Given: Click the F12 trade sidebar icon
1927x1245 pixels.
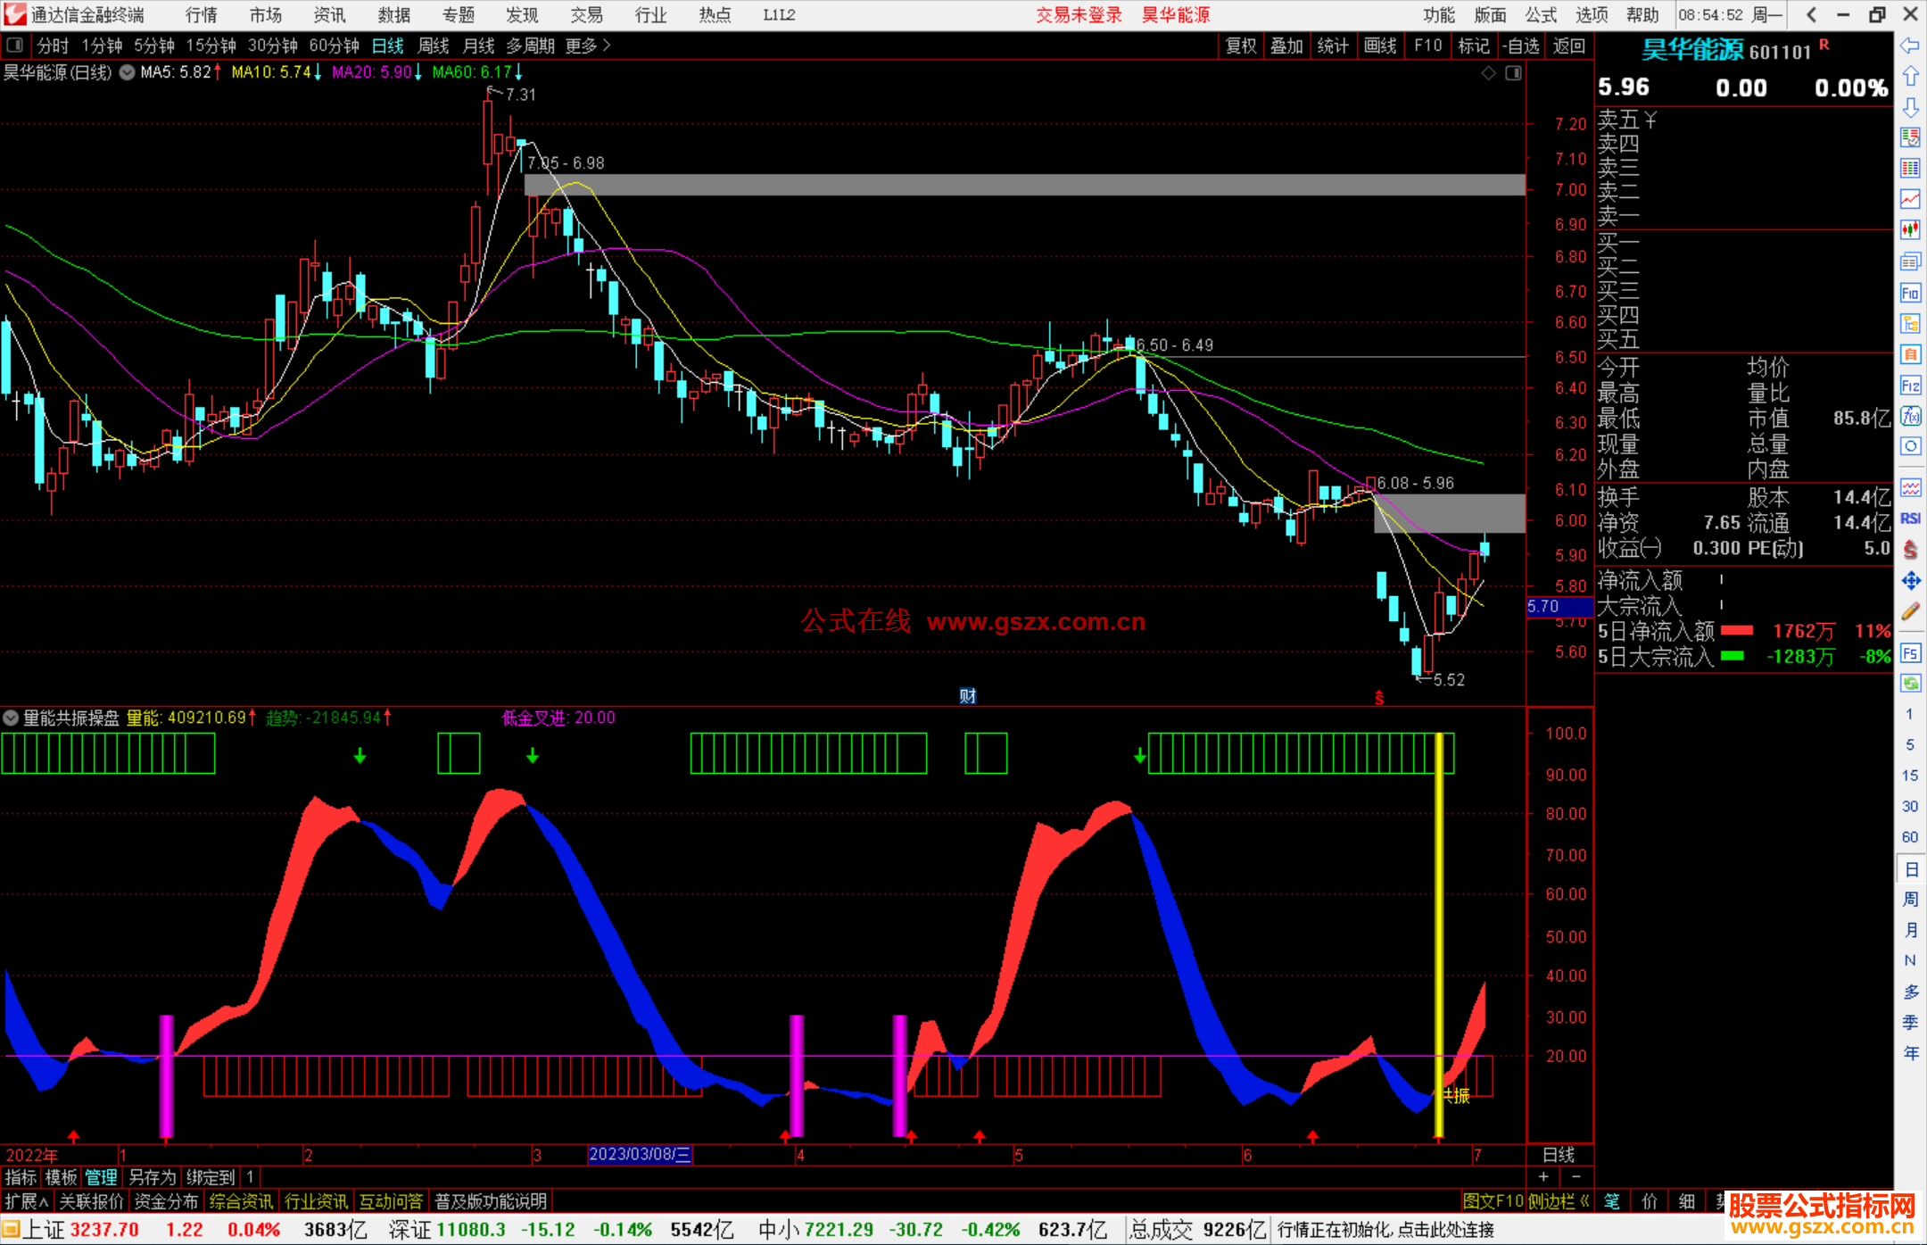Looking at the screenshot, I should [1910, 386].
